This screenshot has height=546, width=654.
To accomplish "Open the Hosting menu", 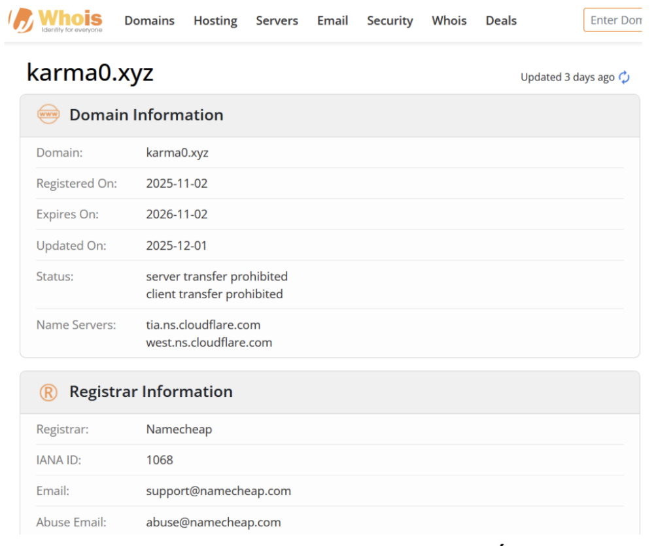I will coord(215,20).
